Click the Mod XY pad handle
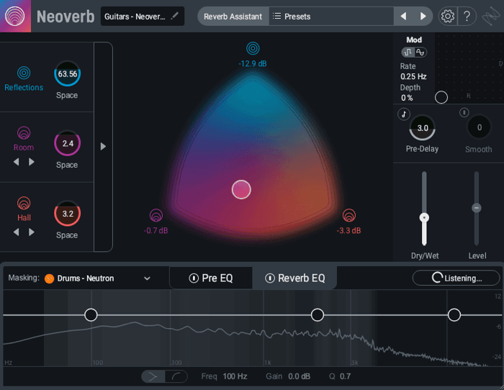This screenshot has width=504, height=390. tap(441, 97)
